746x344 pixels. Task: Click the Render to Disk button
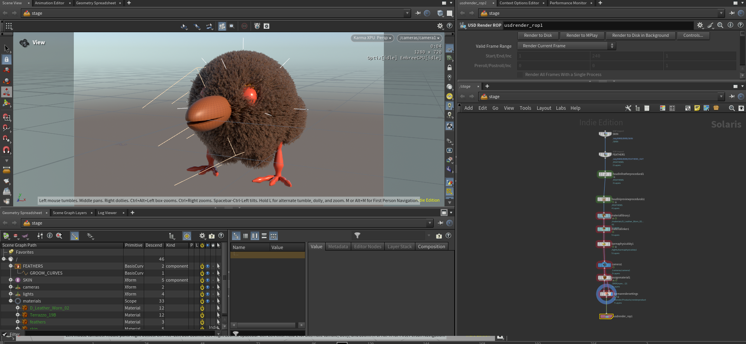pyautogui.click(x=538, y=35)
